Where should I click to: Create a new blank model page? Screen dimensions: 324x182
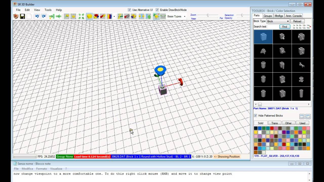29,16
